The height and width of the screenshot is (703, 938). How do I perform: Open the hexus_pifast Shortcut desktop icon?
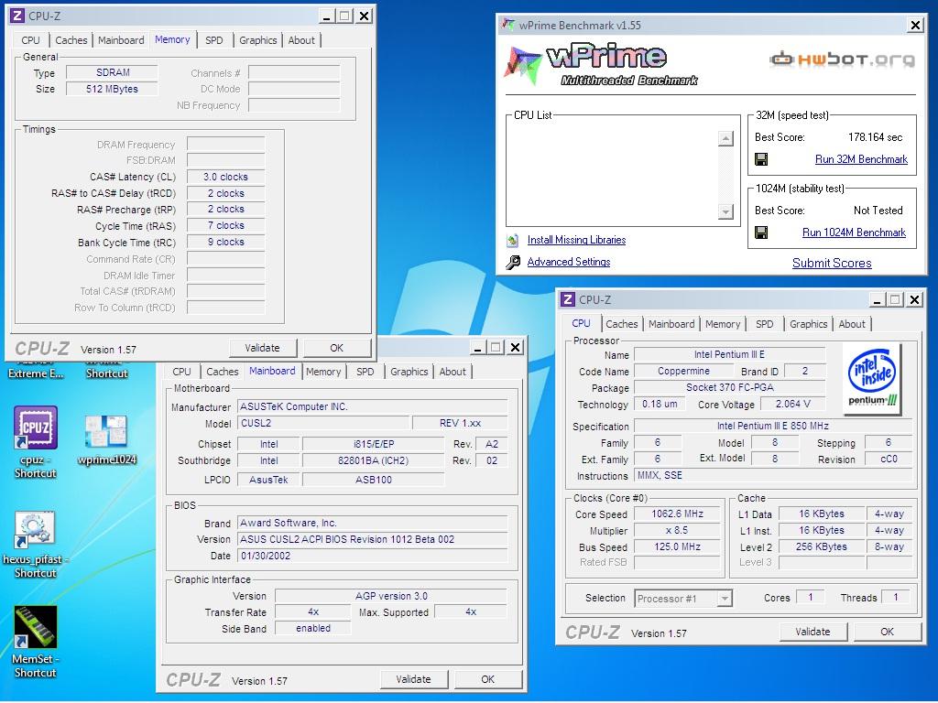(x=36, y=544)
